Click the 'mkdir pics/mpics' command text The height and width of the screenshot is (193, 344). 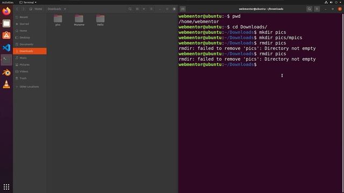[281, 38]
